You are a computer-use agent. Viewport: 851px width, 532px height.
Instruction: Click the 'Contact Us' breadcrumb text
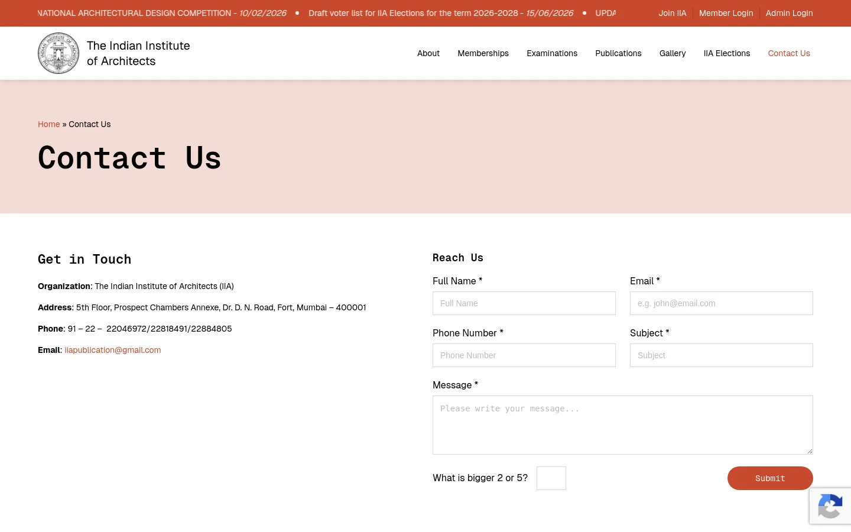[x=90, y=124]
